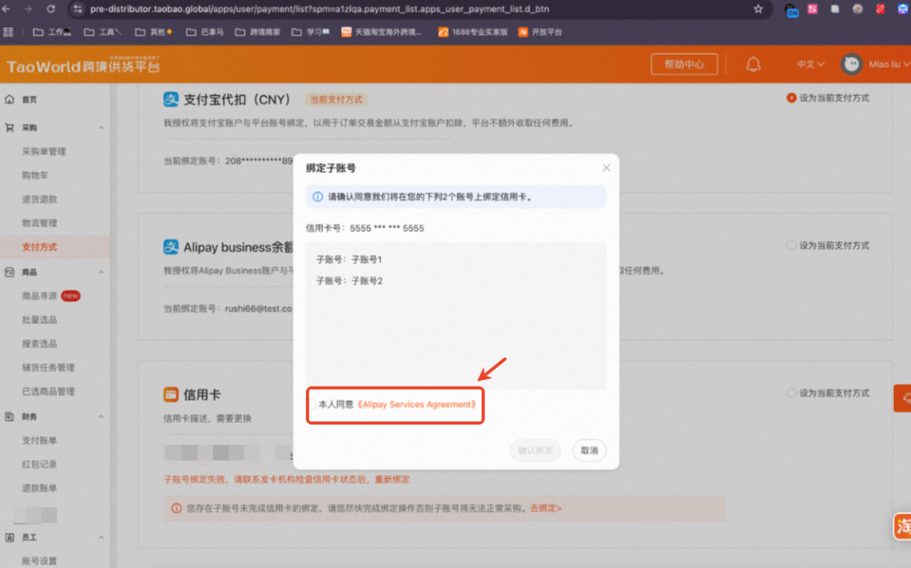Click the browser forward arrow
This screenshot has height=568, width=911.
pos(28,9)
